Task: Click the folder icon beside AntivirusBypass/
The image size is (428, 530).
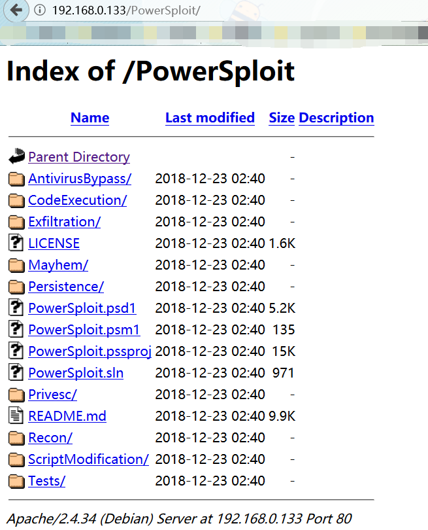Action: pyautogui.click(x=16, y=179)
